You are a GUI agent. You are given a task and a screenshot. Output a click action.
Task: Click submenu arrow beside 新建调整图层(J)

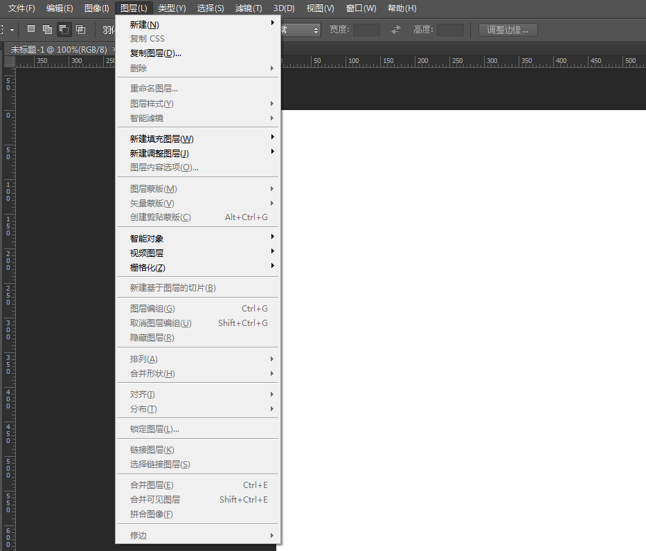[x=272, y=152]
